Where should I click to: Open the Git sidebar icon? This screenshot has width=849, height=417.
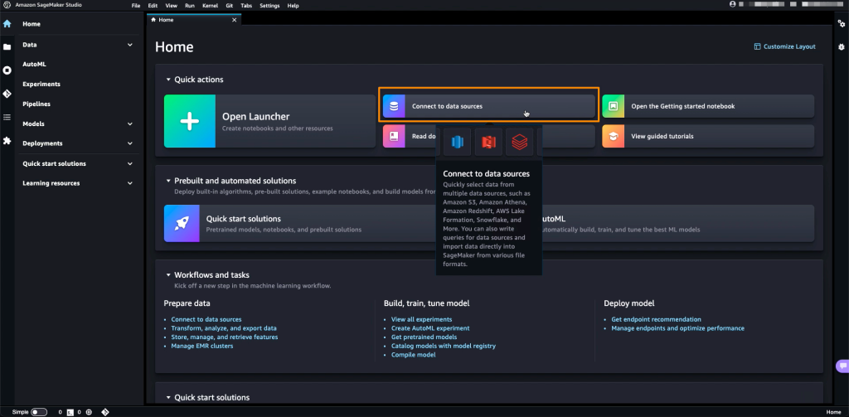coord(7,94)
